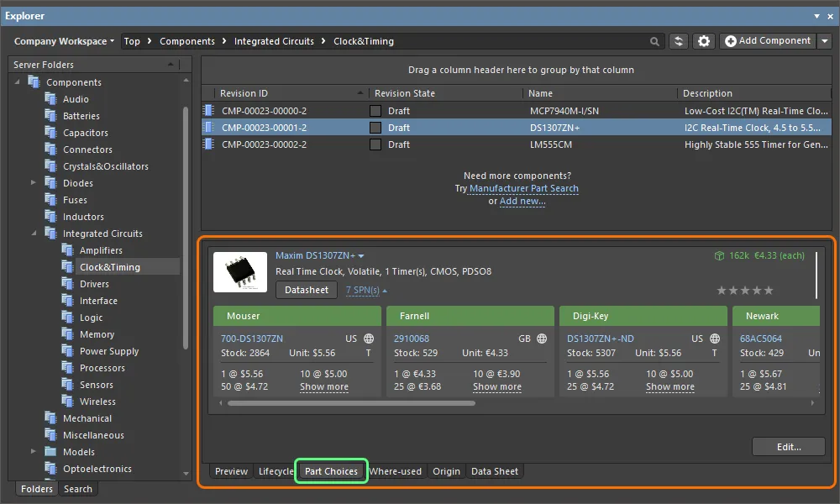Click the Memory folder icon
840x504 pixels.
67,334
